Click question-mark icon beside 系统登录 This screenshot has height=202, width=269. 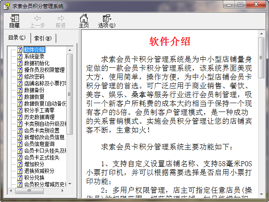tap(20, 56)
